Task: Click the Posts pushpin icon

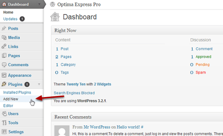Action: coord(4,28)
